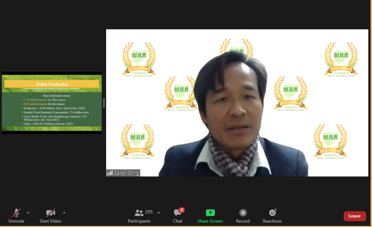The height and width of the screenshot is (227, 372).
Task: Start recording with Record button
Action: tap(243, 216)
